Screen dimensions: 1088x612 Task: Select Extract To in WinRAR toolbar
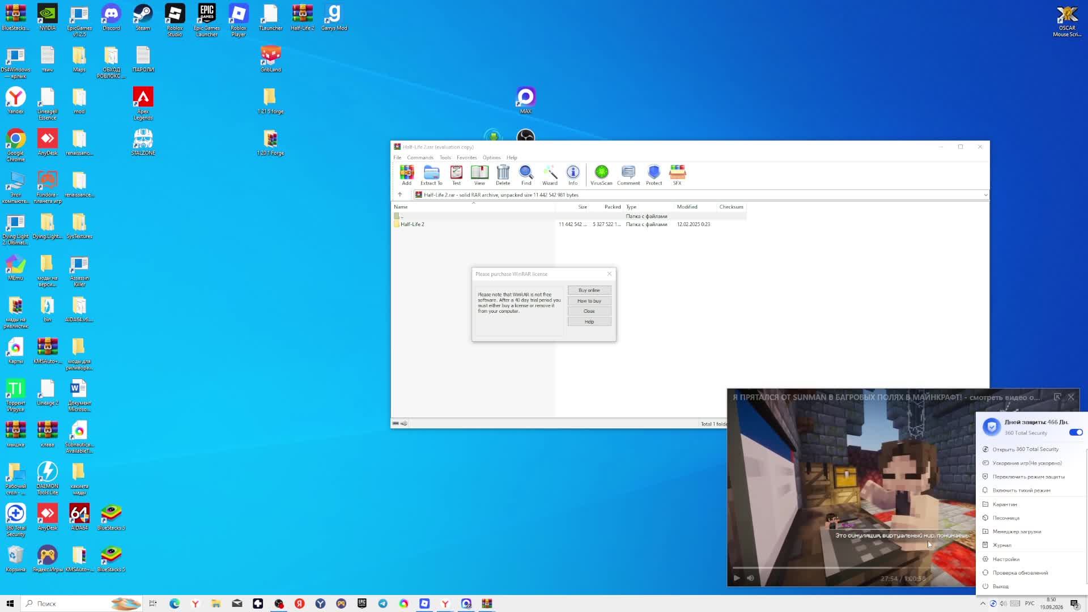coord(431,175)
